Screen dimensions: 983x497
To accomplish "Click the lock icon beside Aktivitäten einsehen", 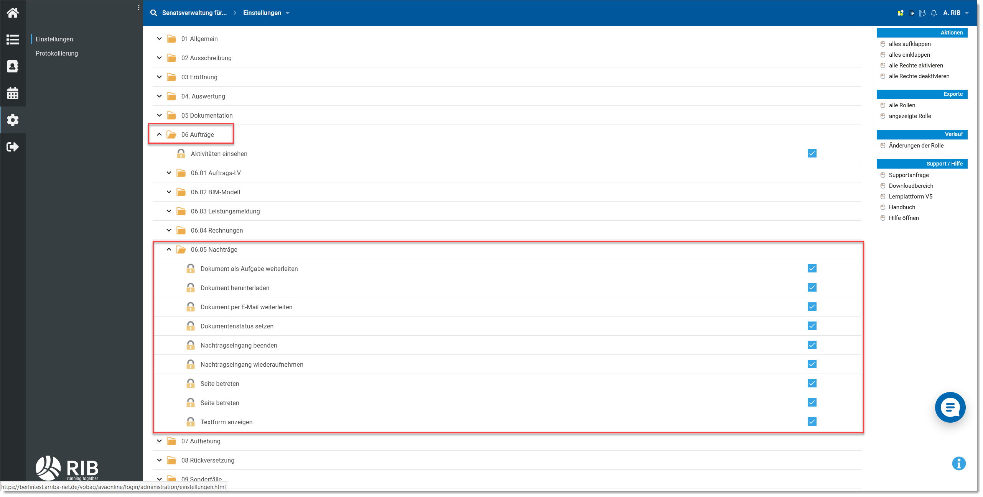I will 181,154.
